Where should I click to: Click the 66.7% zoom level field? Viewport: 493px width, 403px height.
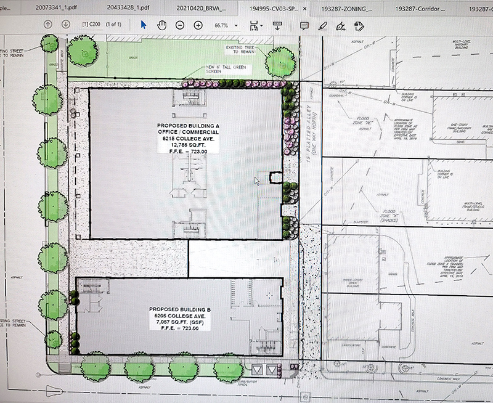(x=221, y=25)
